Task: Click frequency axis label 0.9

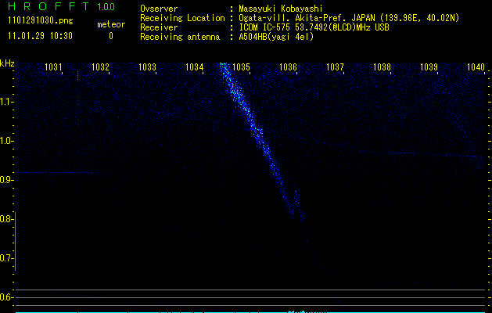Action: click(x=5, y=180)
